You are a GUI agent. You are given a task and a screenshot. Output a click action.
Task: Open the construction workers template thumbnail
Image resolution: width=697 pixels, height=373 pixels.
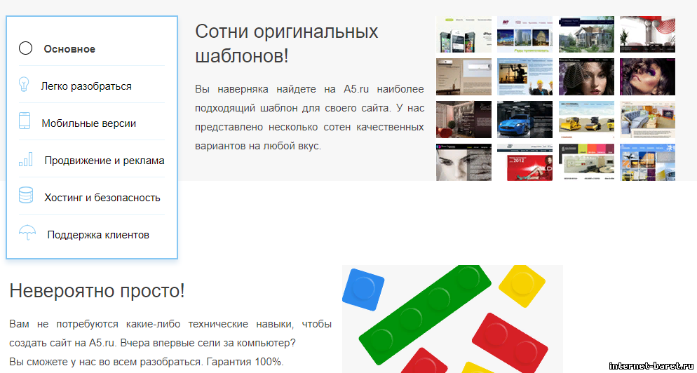[525, 76]
